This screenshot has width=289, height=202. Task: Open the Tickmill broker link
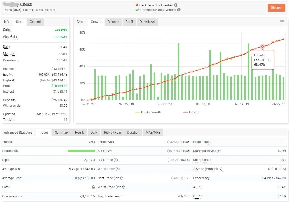pos(28,10)
